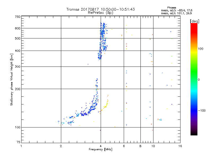The height and width of the screenshot is (159, 212).
Task: Click the 'Phases' header label
Action: (x=171, y=8)
